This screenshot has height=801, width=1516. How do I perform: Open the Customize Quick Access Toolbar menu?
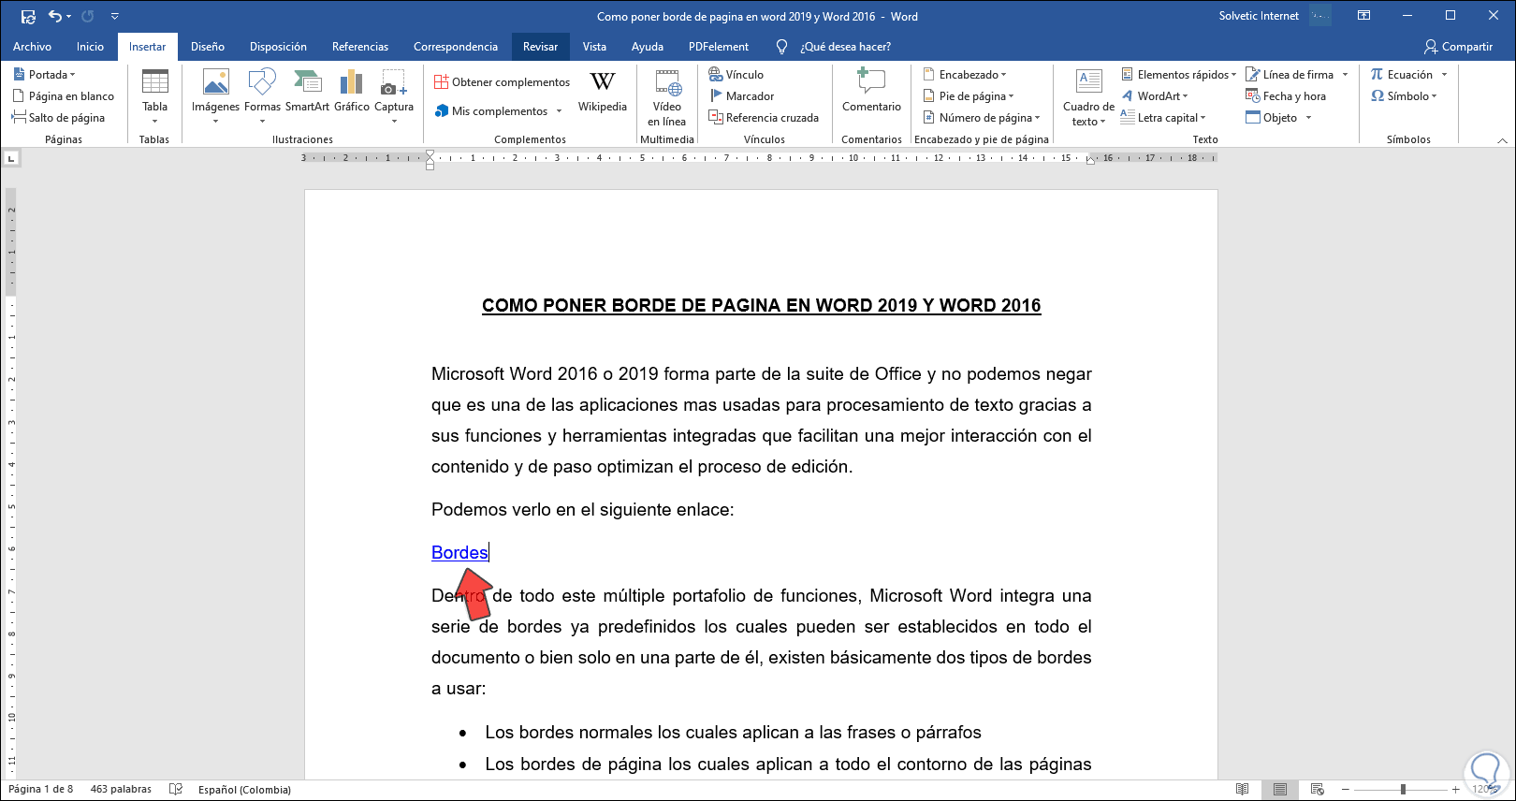pyautogui.click(x=114, y=16)
